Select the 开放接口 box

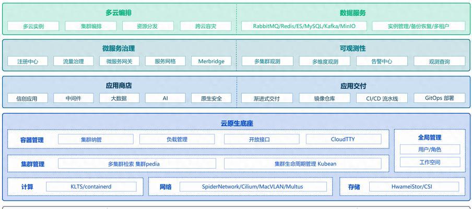tap(262, 139)
